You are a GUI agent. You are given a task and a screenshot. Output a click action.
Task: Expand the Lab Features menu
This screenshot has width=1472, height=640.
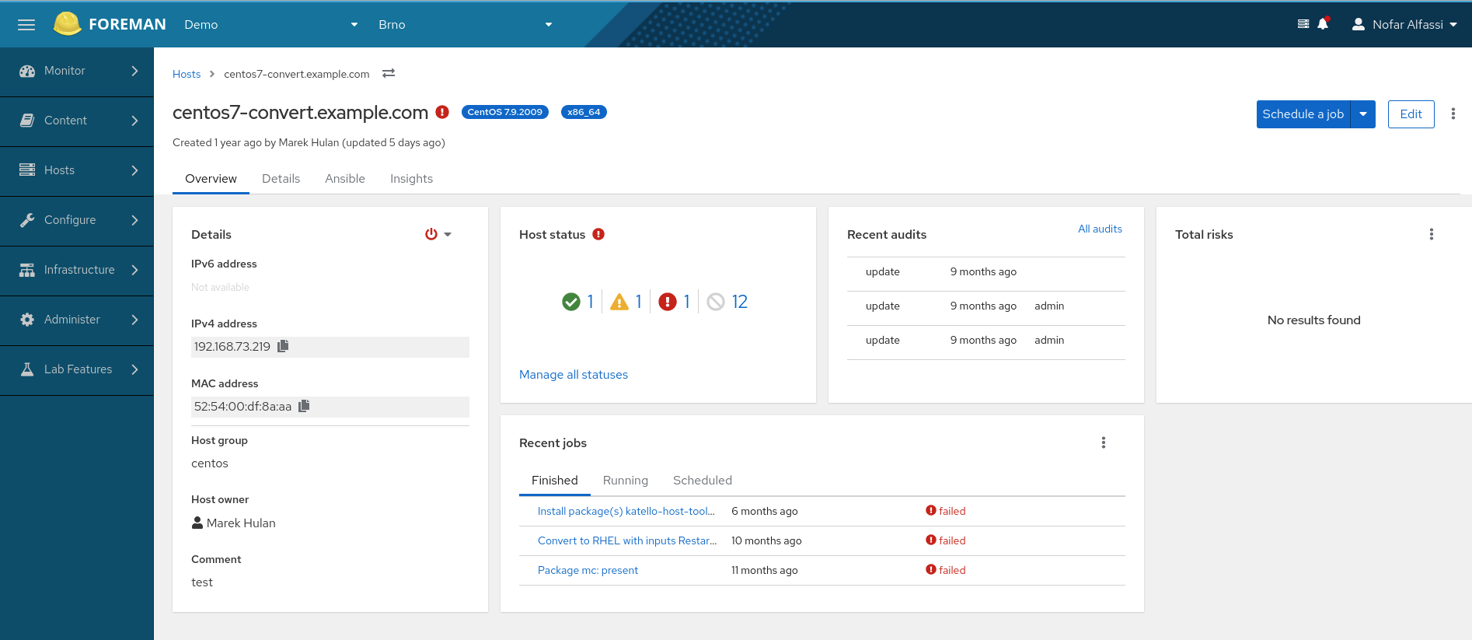pos(77,369)
